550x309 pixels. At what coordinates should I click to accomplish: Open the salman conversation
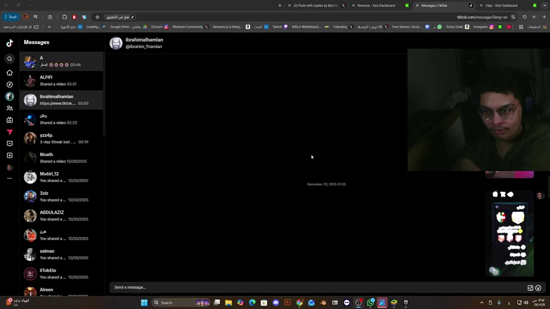coord(61,254)
